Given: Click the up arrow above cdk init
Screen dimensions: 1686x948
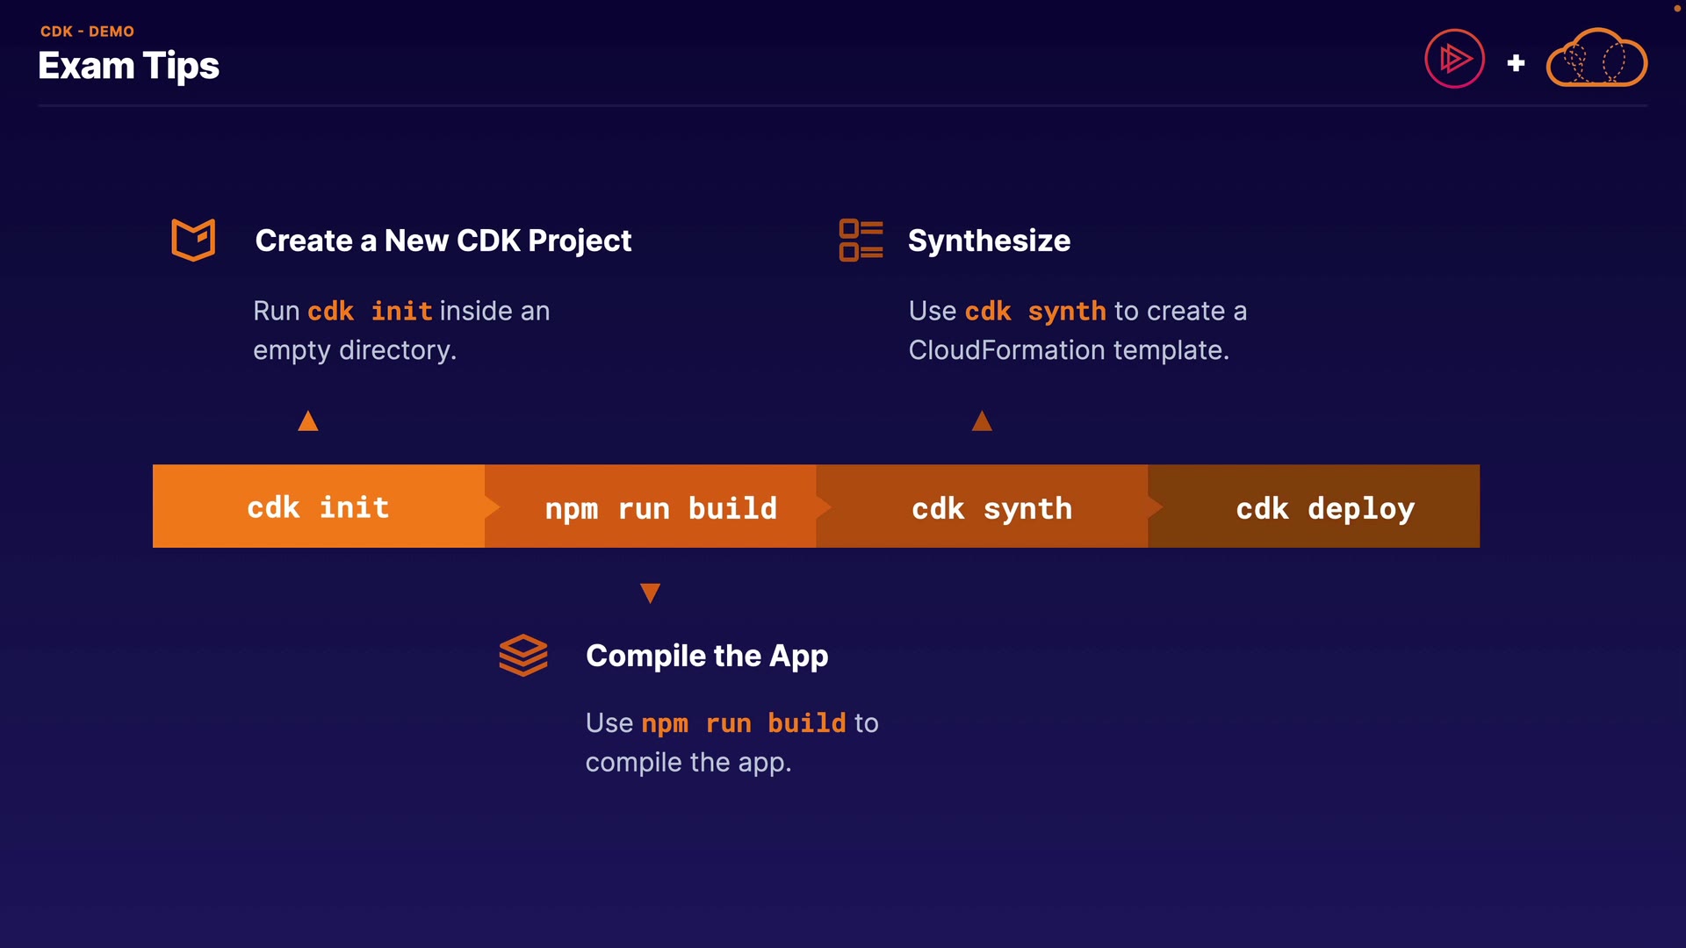Looking at the screenshot, I should [308, 422].
